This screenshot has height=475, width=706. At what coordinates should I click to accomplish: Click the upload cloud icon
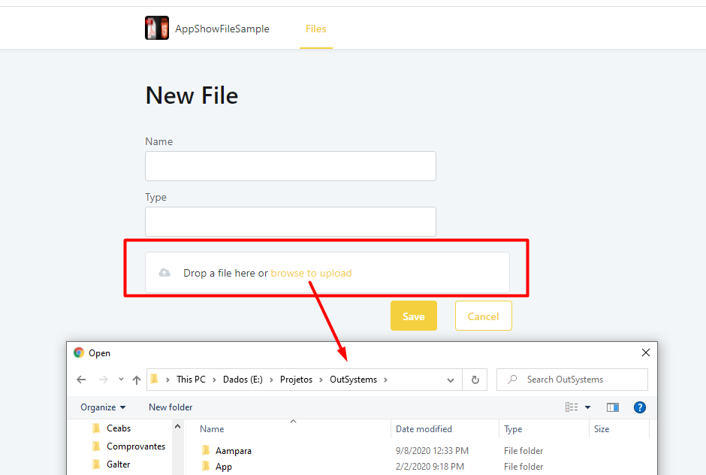(164, 273)
